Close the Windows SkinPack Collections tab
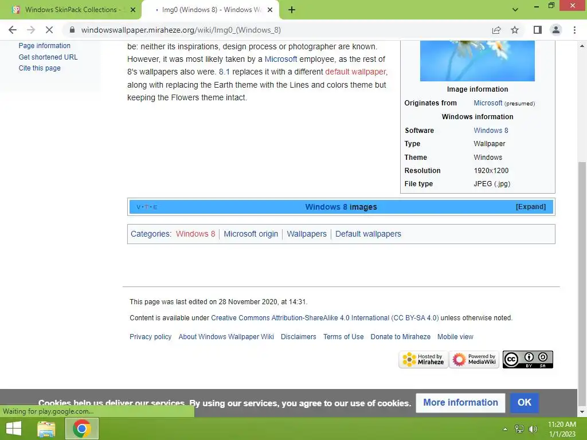The image size is (587, 440). pyautogui.click(x=133, y=10)
